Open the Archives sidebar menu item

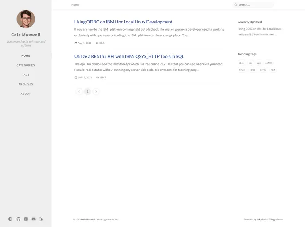(26, 84)
